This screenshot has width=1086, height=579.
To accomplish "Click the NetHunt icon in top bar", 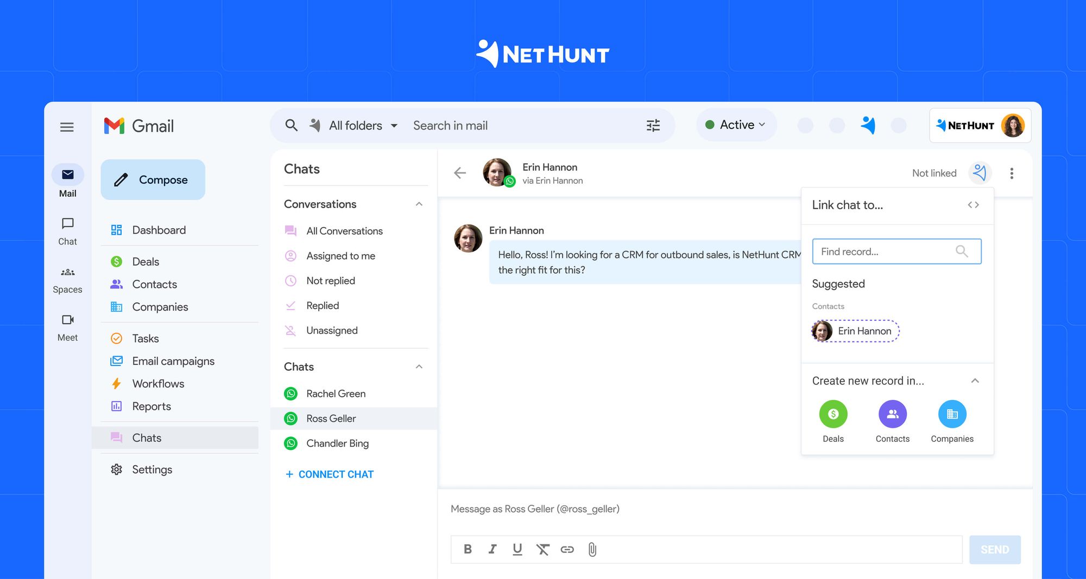I will (868, 125).
